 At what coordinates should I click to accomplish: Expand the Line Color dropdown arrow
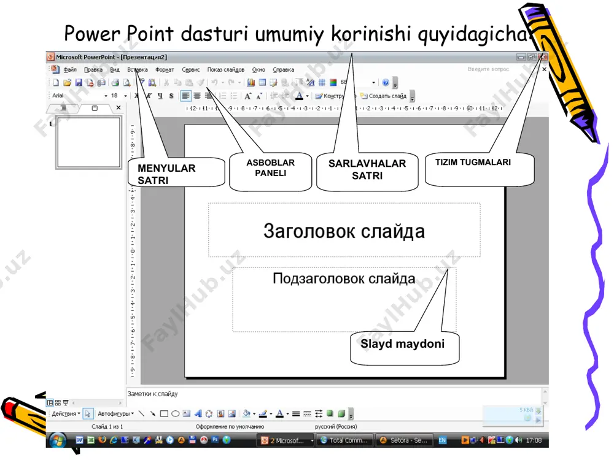click(x=271, y=413)
